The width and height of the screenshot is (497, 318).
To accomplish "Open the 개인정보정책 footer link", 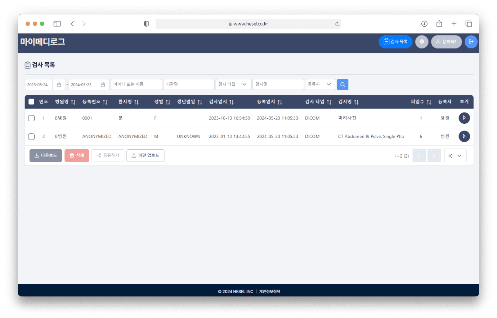I will point(269,291).
